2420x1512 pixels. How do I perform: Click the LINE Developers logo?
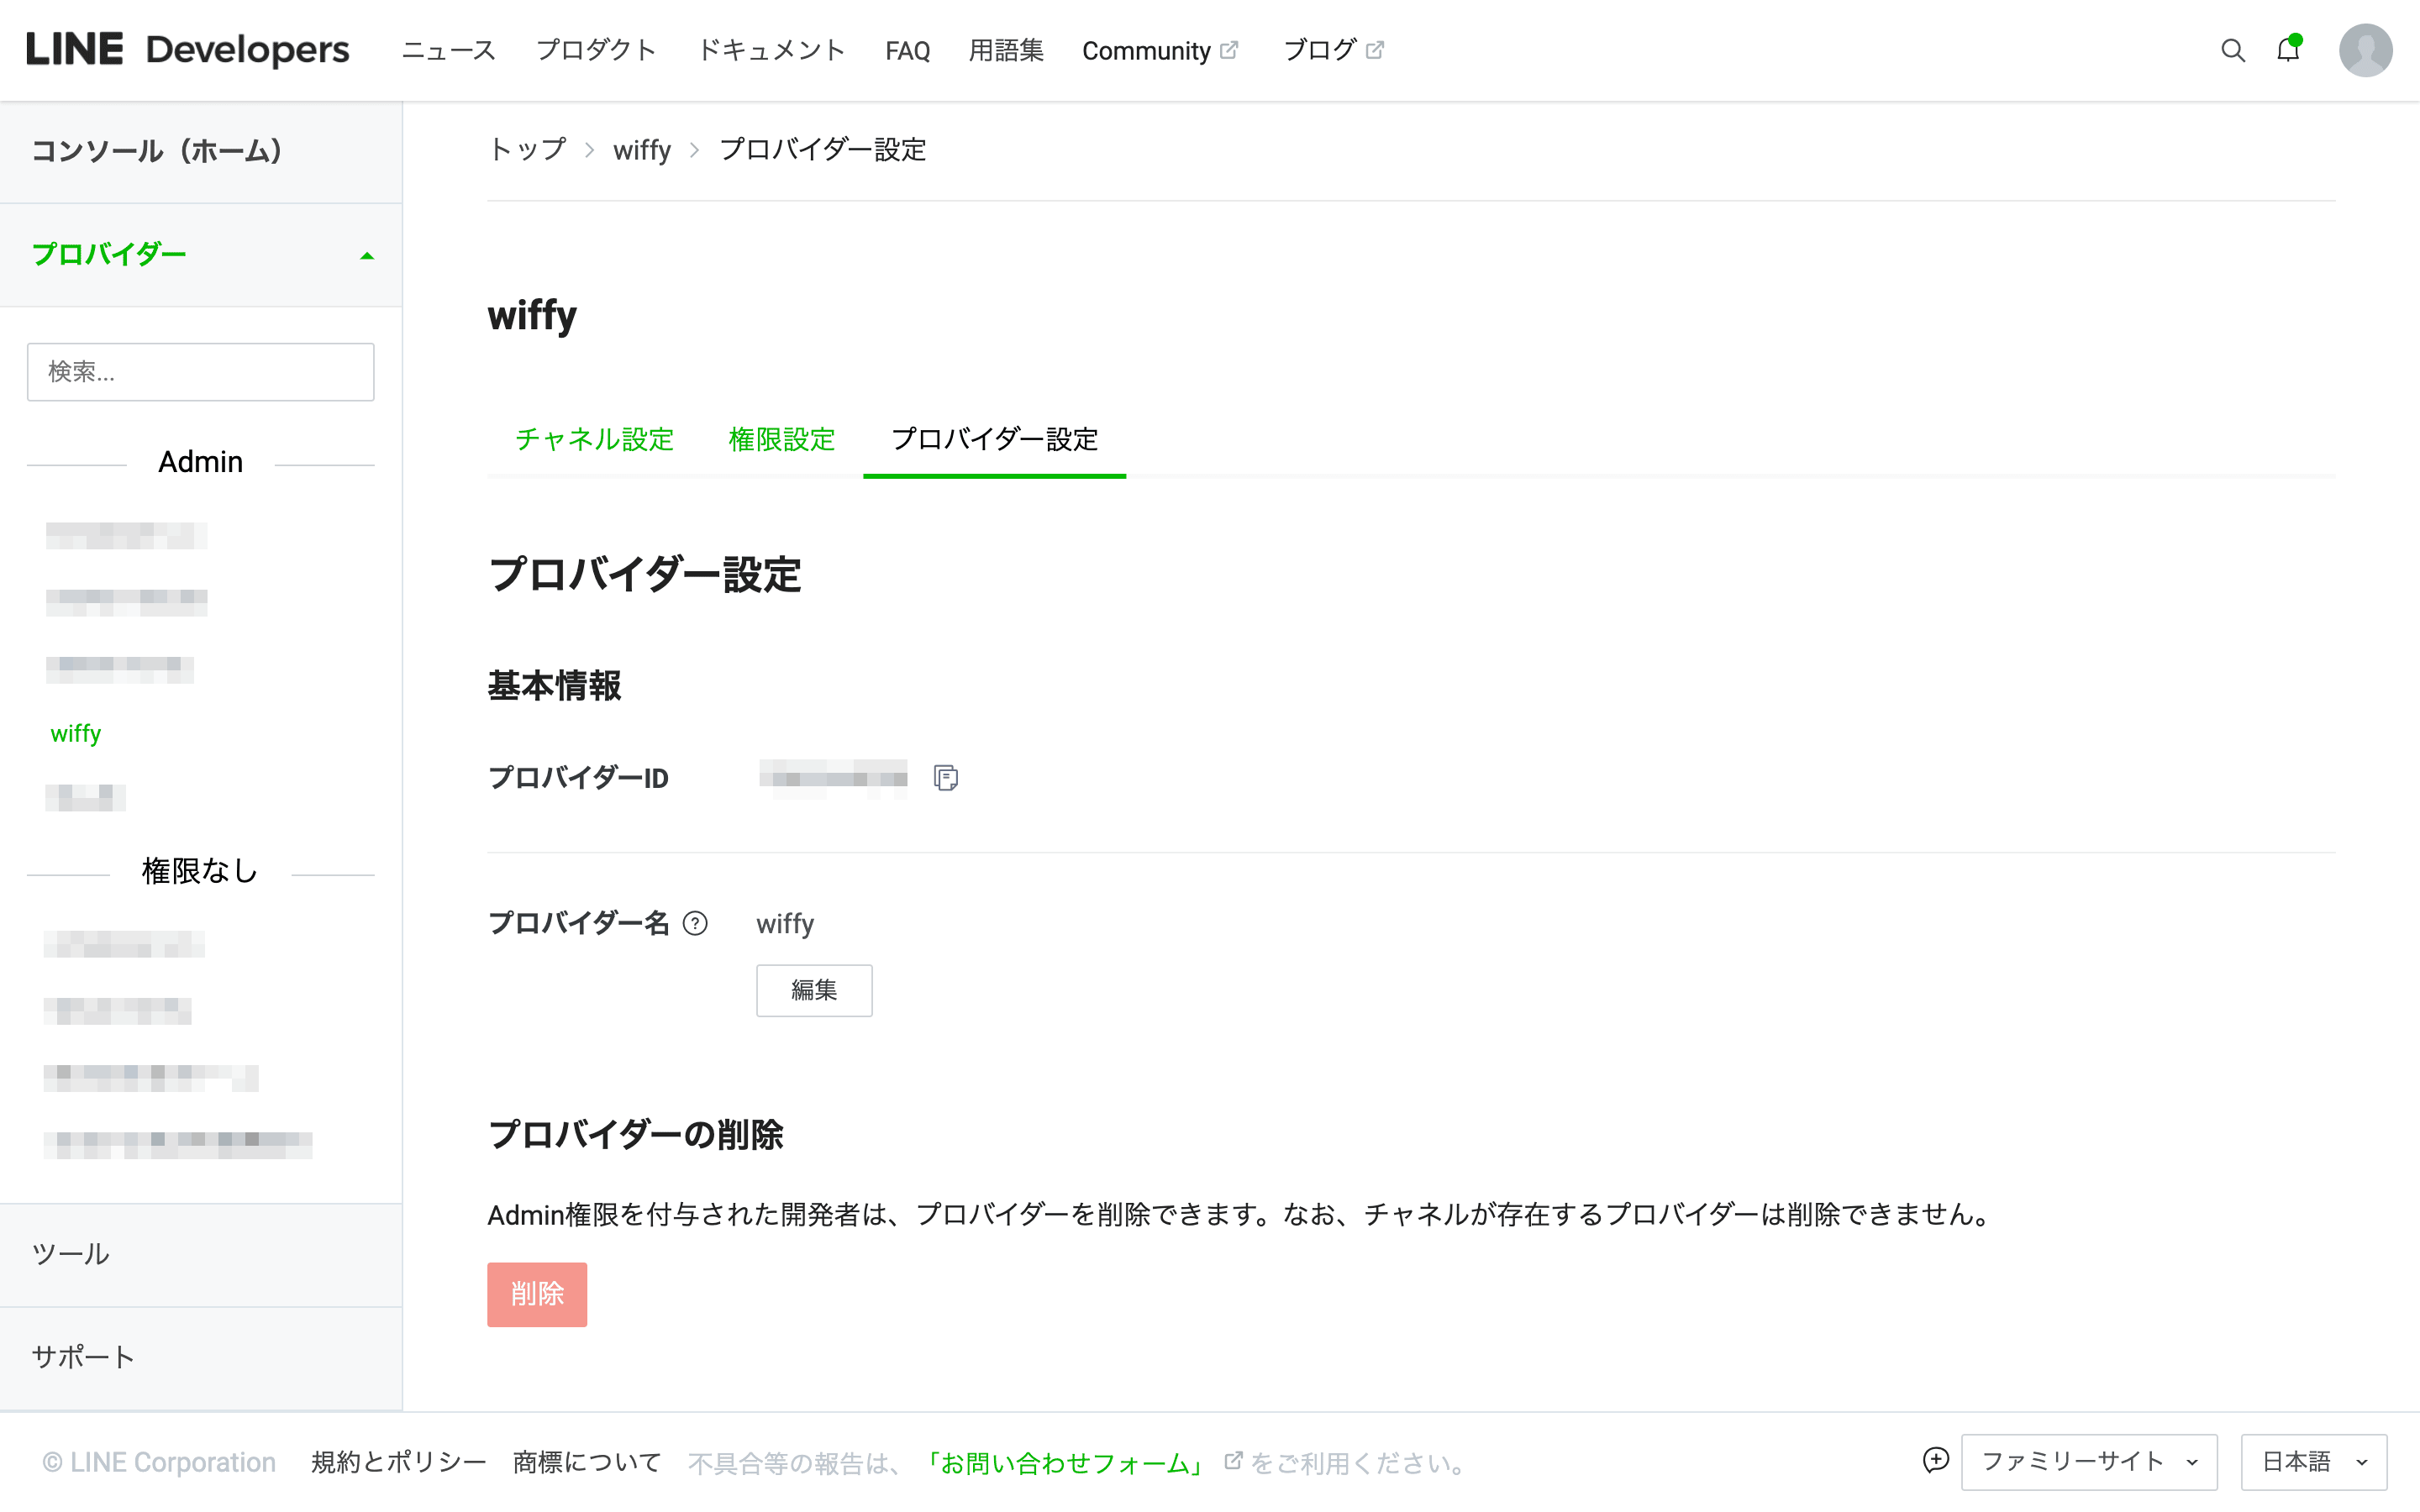(x=187, y=49)
